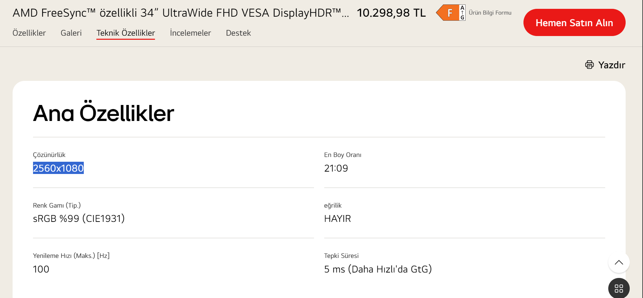Viewport: 643px width, 298px height.
Task: Click the product title AMD FreeSync UltraWide
Action: [x=181, y=13]
